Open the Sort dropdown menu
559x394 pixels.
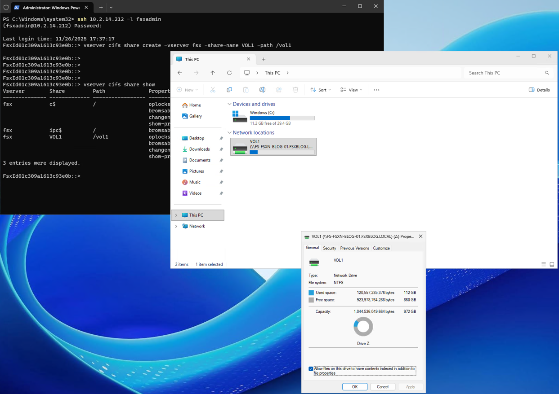click(321, 90)
